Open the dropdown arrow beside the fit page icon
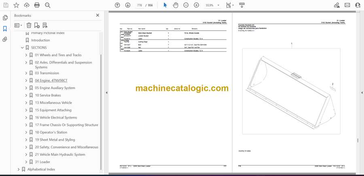364x176 pixels. (x=233, y=5)
